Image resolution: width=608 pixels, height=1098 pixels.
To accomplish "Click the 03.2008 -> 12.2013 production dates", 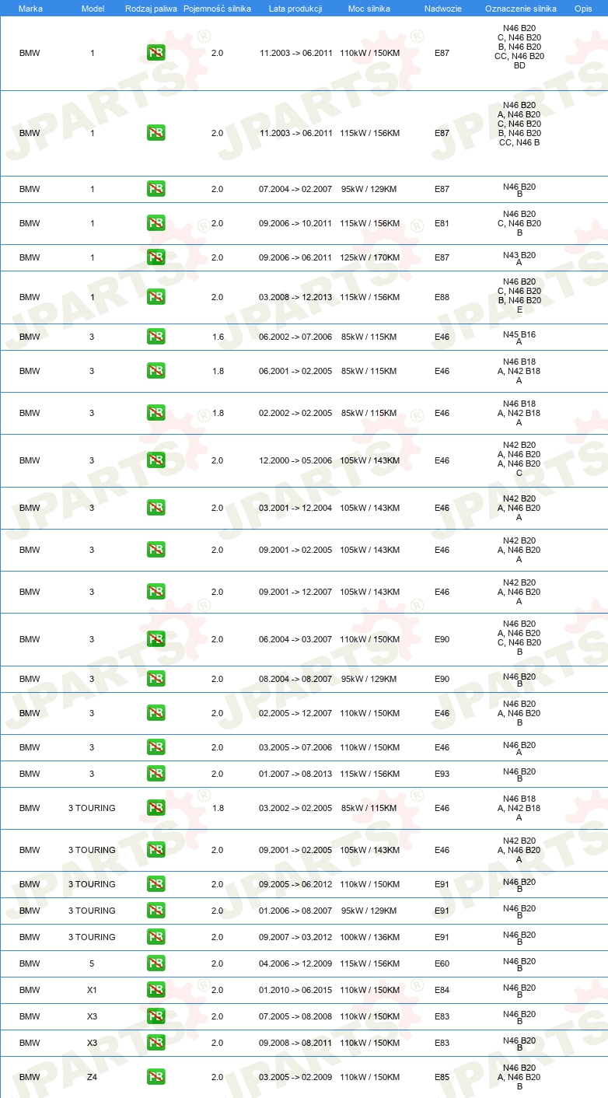I will click(295, 297).
